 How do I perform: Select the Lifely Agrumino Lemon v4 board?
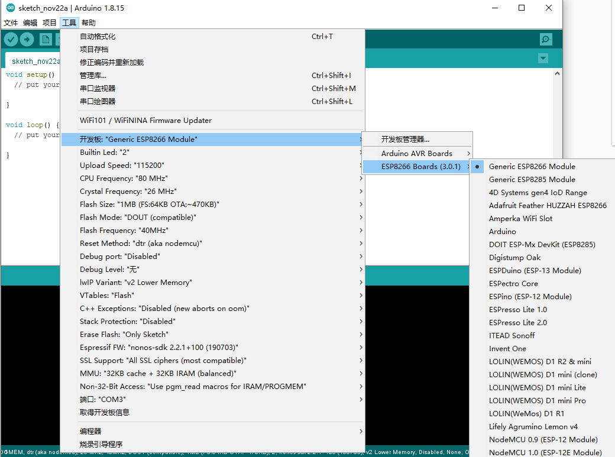[542, 426]
